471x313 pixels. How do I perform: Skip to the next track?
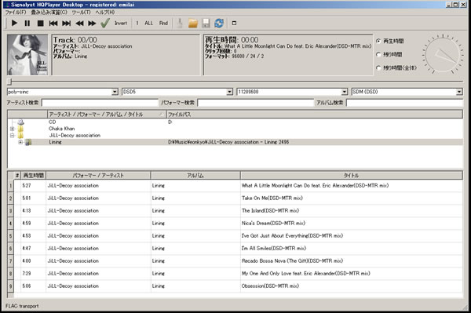67,23
